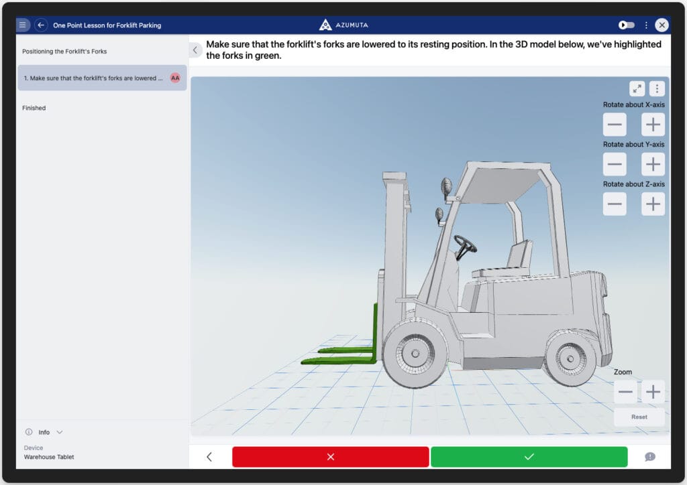Rotate the model positively about Z-axis
The height and width of the screenshot is (485, 687).
coord(652,204)
